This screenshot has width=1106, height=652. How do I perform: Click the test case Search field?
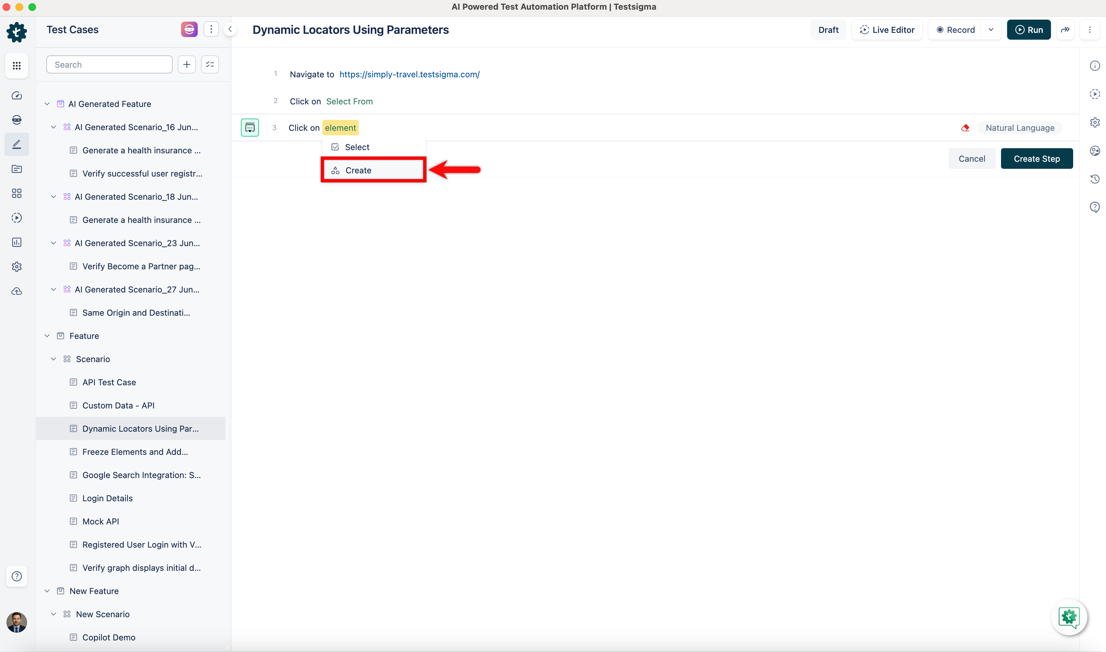click(x=110, y=64)
